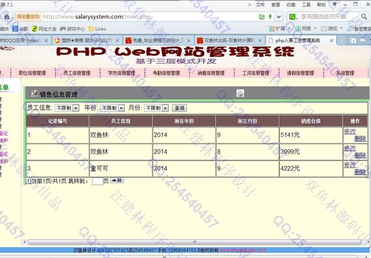Click 修改 for record 3 童可可
Image resolution: width=371 pixels, height=258 pixels.
[350, 165]
